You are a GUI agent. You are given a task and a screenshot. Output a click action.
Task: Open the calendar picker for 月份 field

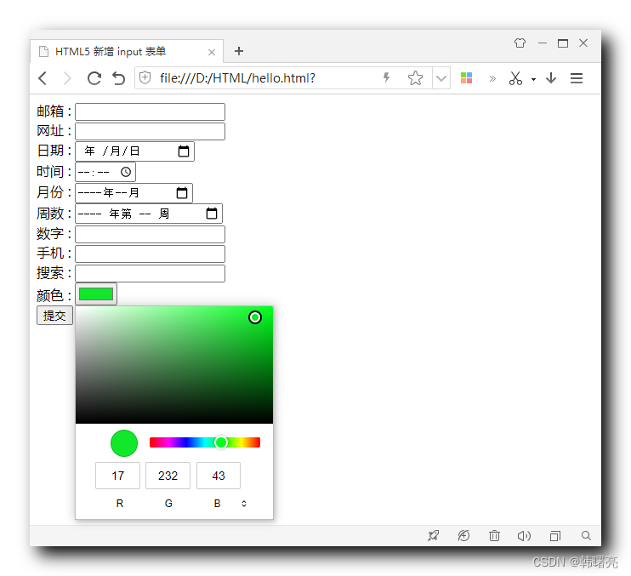(182, 193)
